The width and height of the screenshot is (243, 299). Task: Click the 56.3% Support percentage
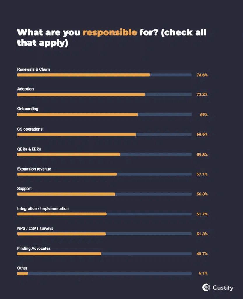[x=202, y=194]
